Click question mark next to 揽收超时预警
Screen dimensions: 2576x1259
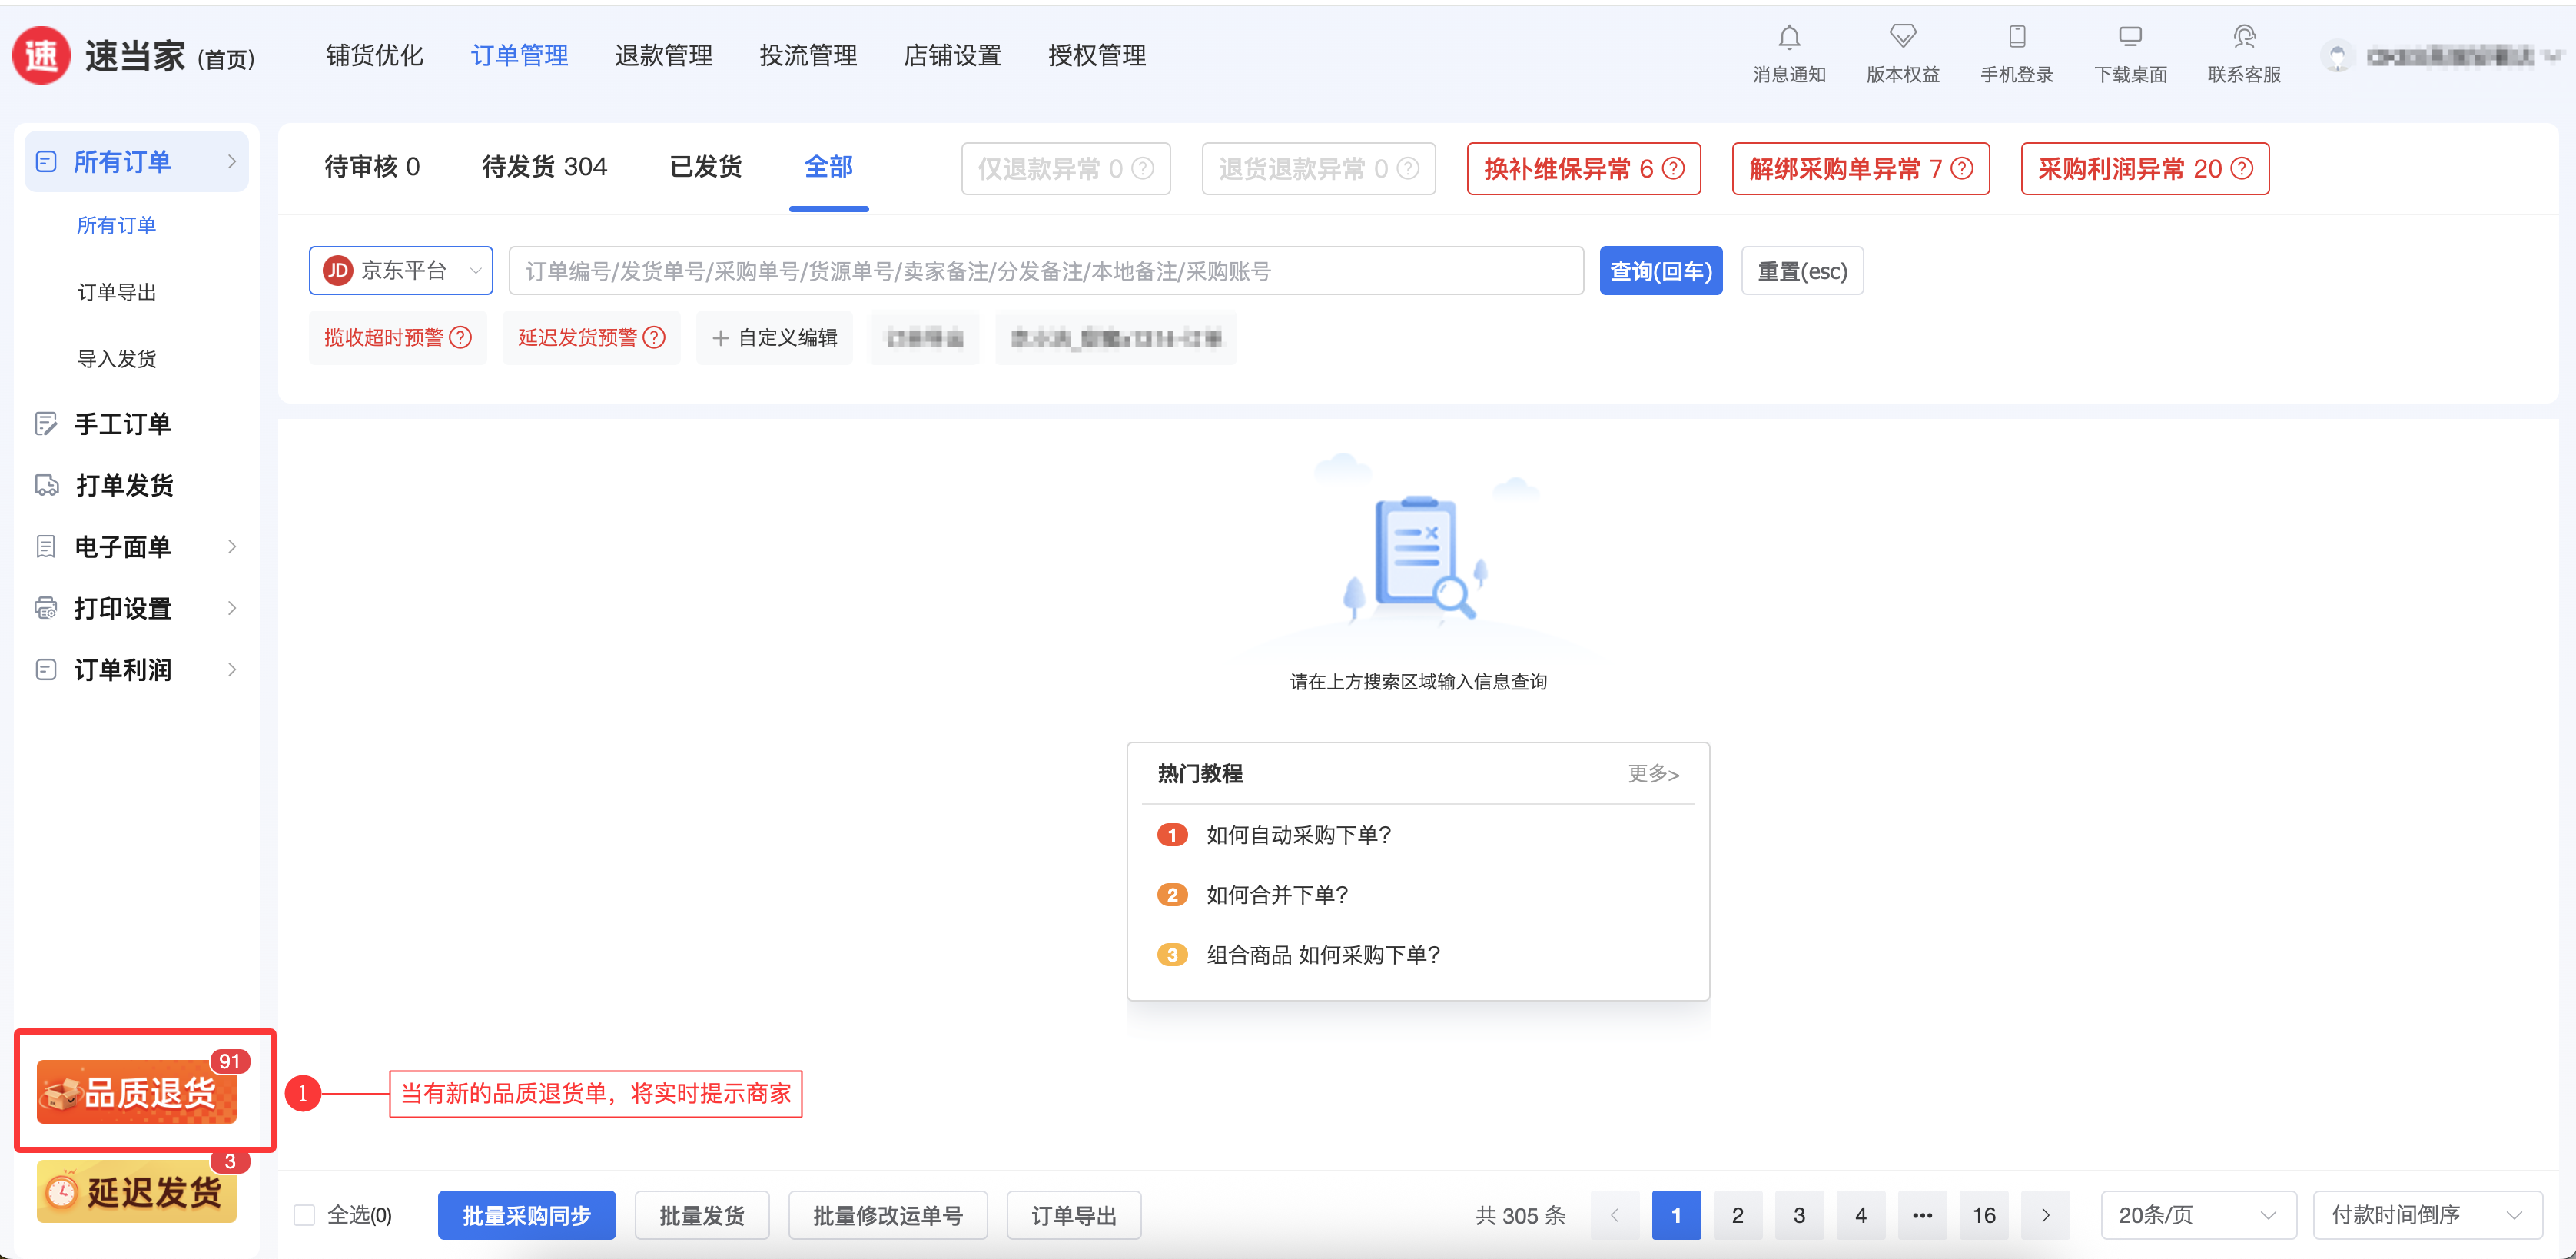461,338
